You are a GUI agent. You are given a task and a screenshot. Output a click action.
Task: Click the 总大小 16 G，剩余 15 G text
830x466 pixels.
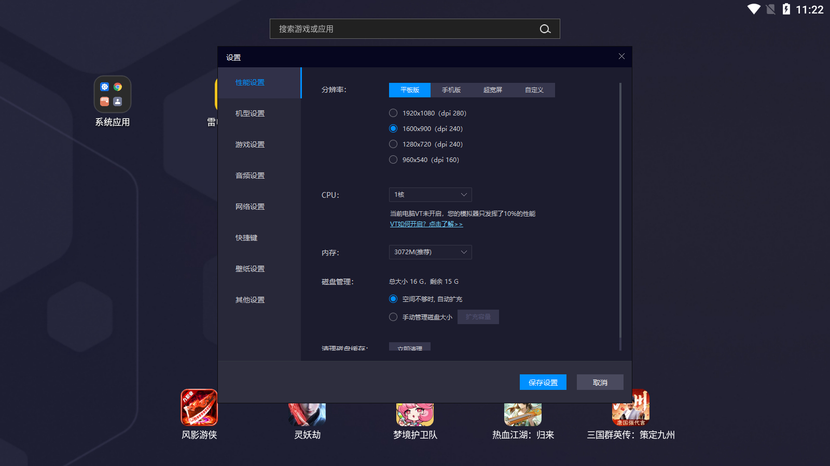[x=424, y=282]
